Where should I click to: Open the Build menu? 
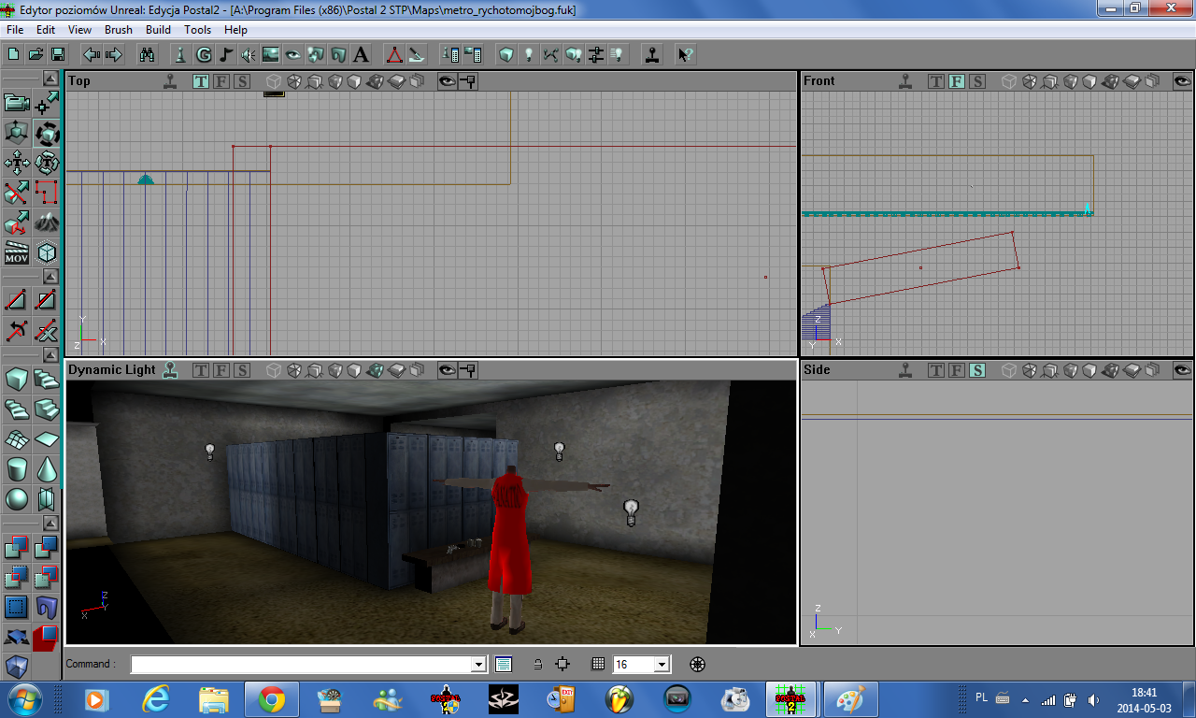click(x=158, y=30)
